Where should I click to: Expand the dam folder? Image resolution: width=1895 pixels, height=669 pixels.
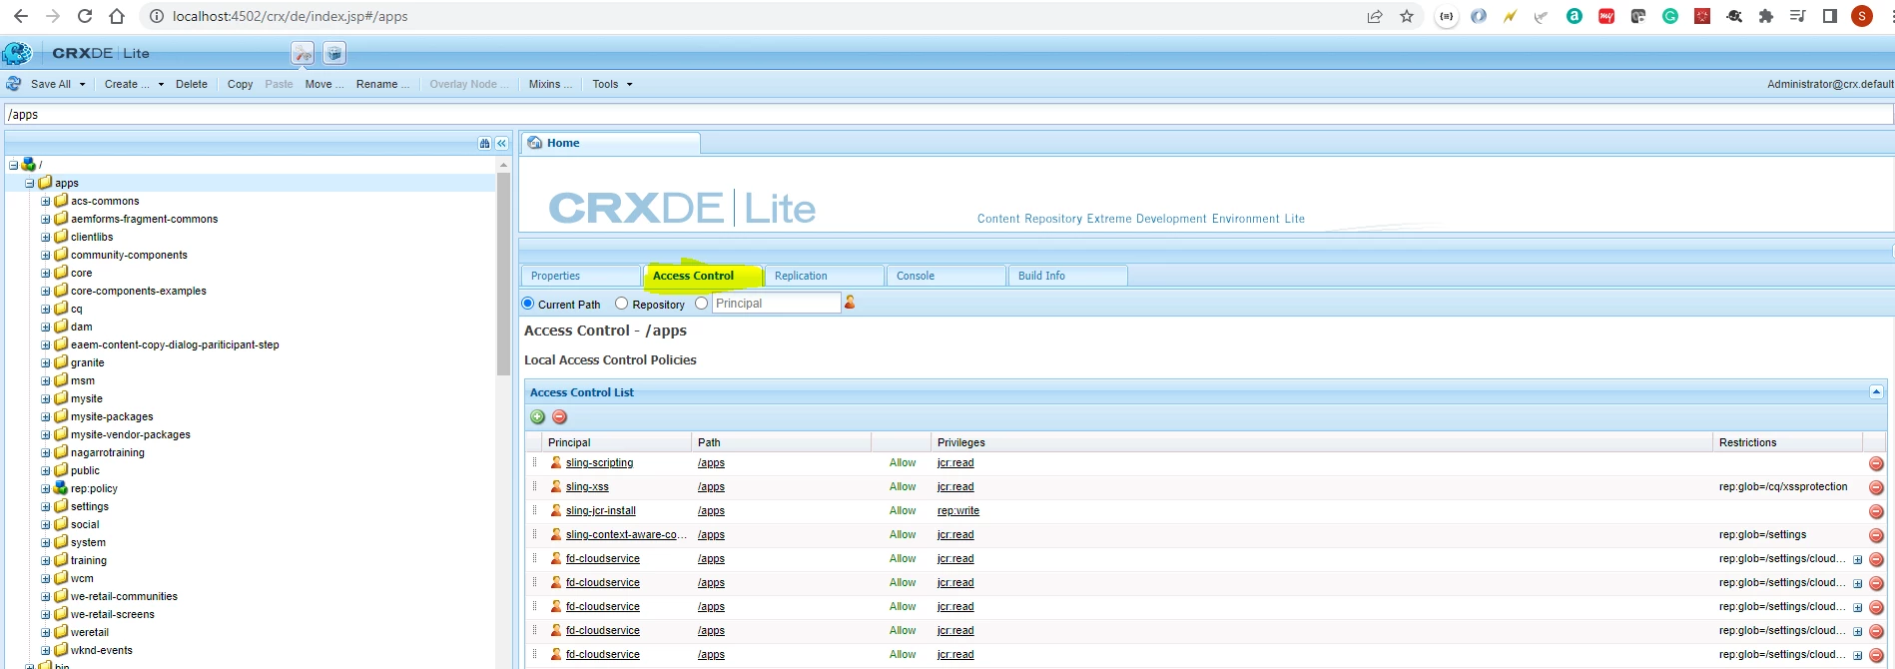coord(45,327)
